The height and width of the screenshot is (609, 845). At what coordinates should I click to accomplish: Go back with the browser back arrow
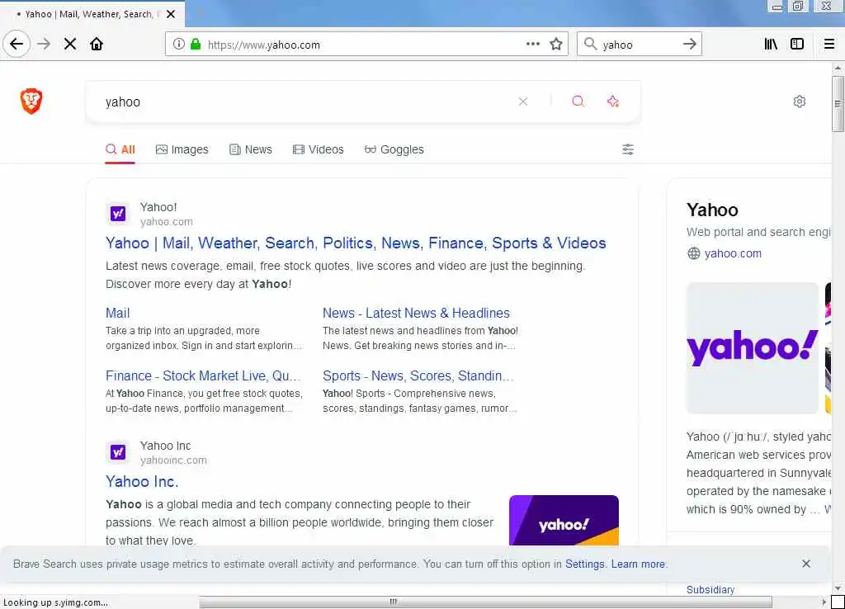click(x=17, y=45)
